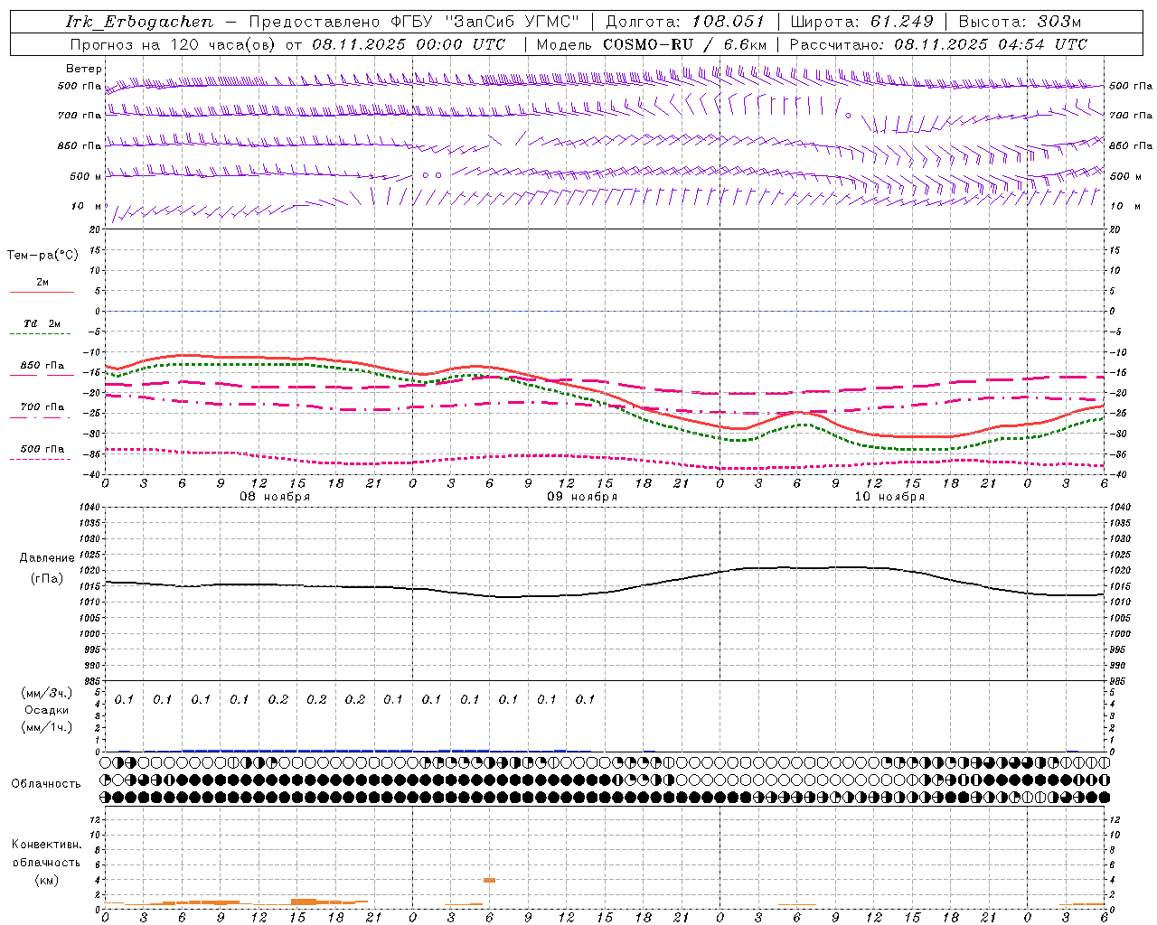Click the Тем-ра(°C) temperature panel label
This screenshot has width=1157, height=925.
point(42,256)
